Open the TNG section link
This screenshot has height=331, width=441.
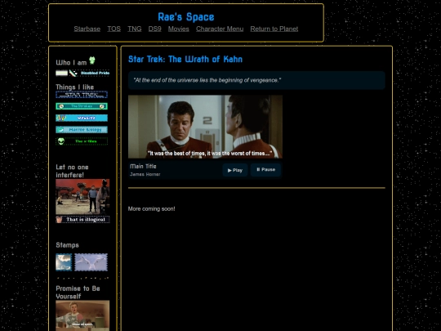click(135, 29)
